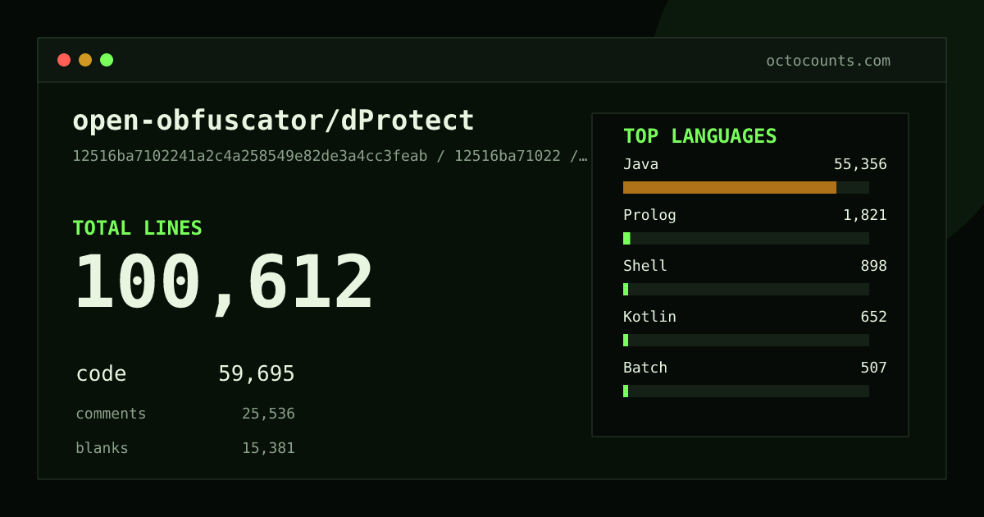Click the Java language label

tap(641, 164)
